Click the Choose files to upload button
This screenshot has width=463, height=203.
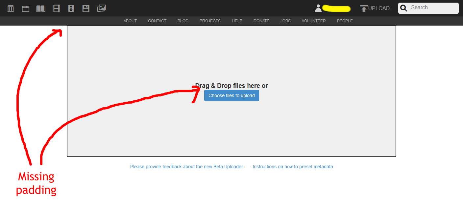pos(231,95)
